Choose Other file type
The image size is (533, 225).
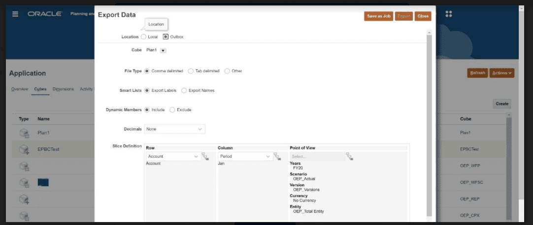[x=227, y=71]
